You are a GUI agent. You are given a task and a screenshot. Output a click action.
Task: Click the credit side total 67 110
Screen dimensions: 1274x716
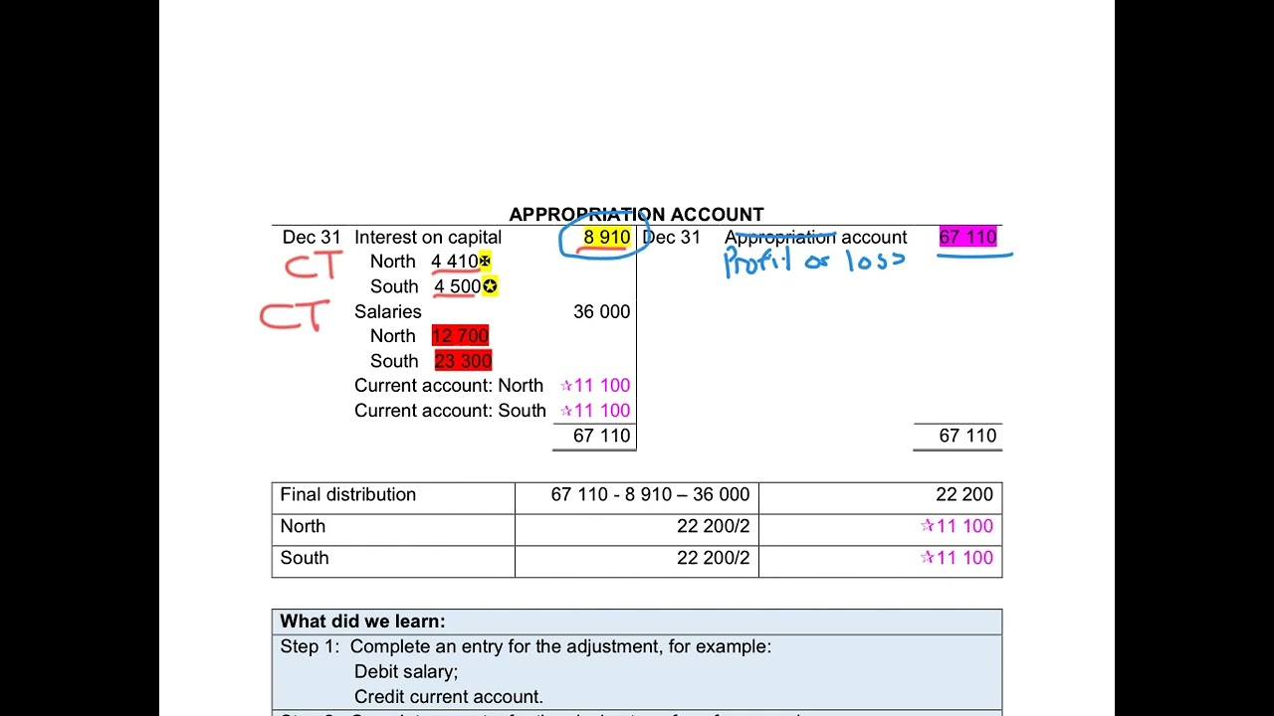point(967,436)
